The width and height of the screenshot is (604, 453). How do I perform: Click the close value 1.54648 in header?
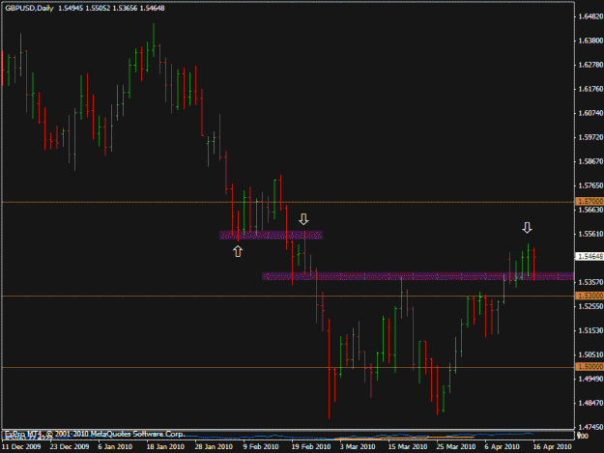coord(152,8)
